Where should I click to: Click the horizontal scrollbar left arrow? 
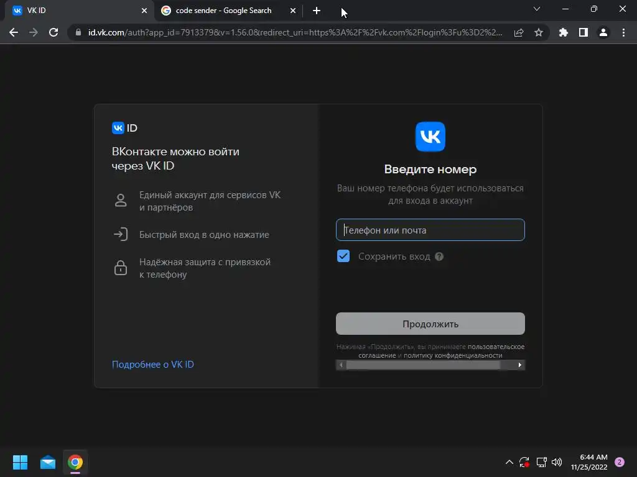tap(341, 365)
